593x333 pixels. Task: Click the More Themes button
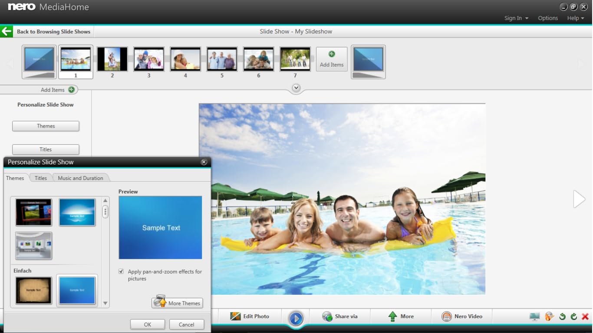pos(177,302)
